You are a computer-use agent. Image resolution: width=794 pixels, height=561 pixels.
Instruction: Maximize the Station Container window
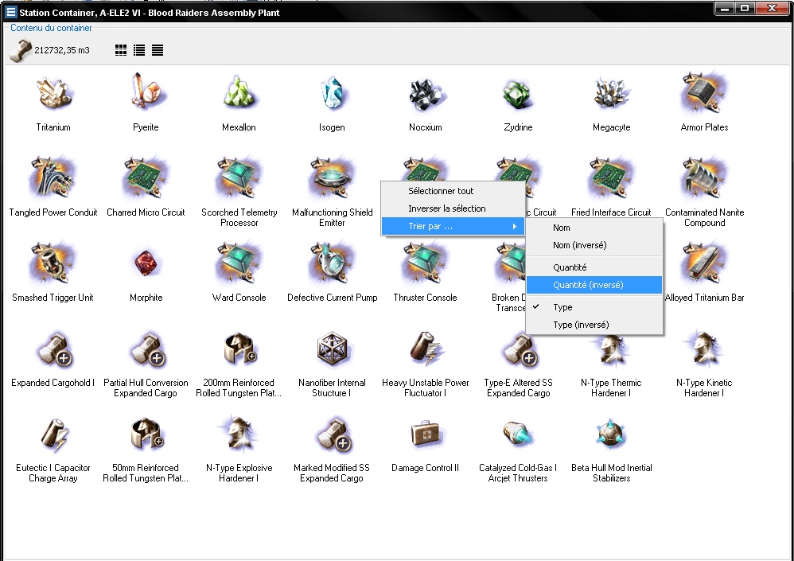745,8
